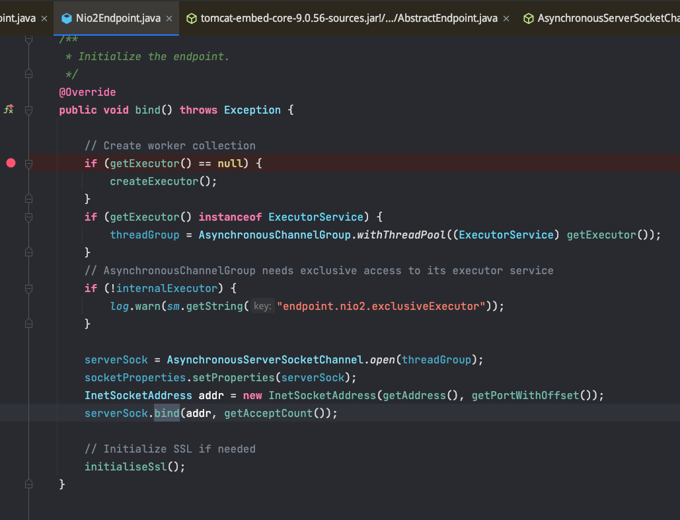Close the leftmost partially visible java tab
The image size is (680, 520).
[44, 19]
